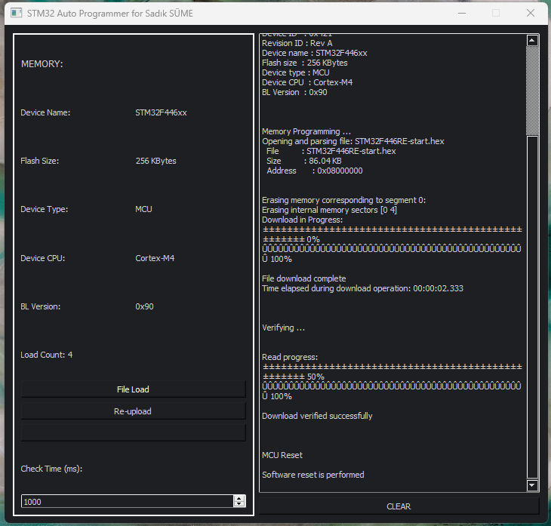Click log line 'Time elapsed during download operation'

click(x=362, y=288)
